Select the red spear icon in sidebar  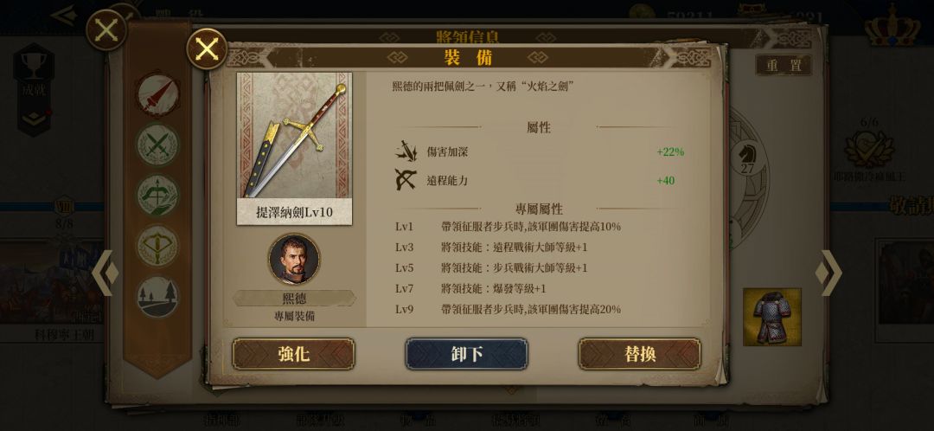click(x=157, y=93)
